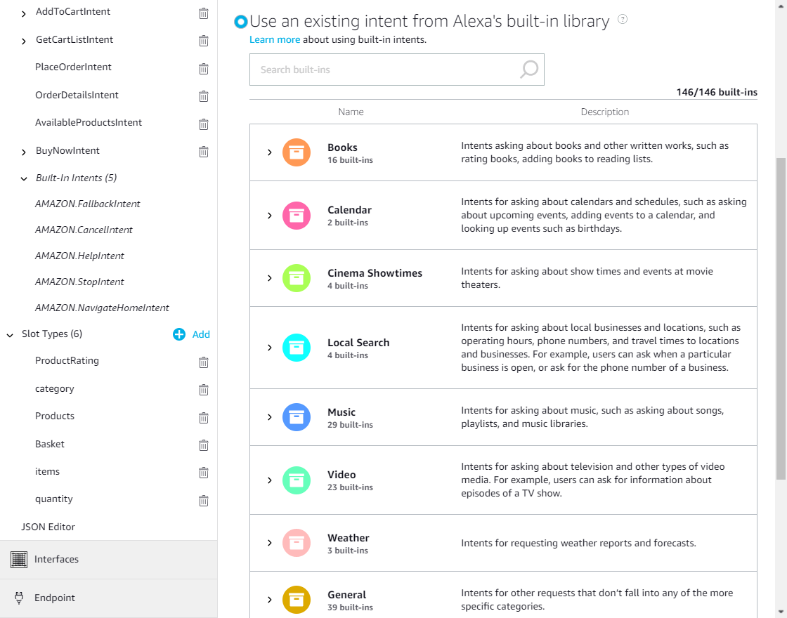Collapse the Slot Types section

point(10,334)
